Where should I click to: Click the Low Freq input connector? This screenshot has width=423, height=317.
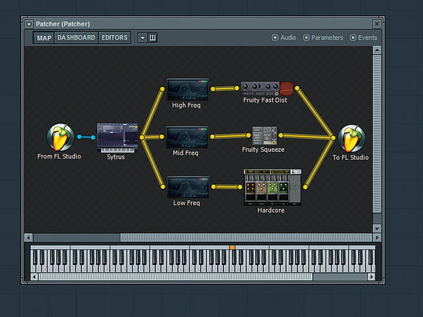tap(163, 186)
